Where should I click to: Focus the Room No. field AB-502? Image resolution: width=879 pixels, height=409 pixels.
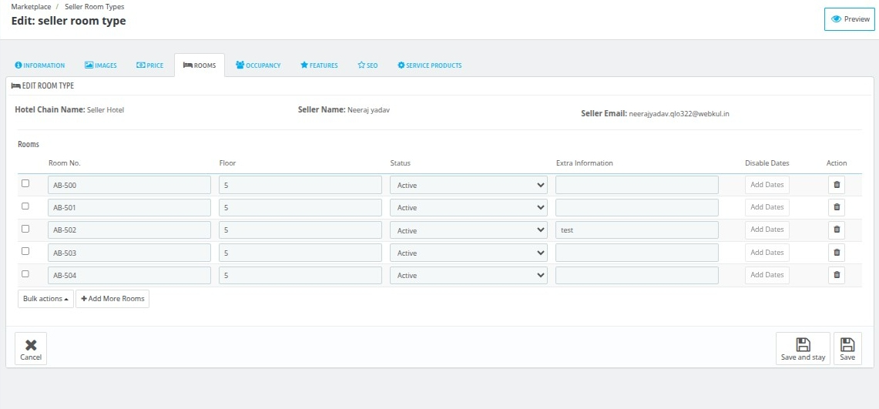[x=129, y=230]
